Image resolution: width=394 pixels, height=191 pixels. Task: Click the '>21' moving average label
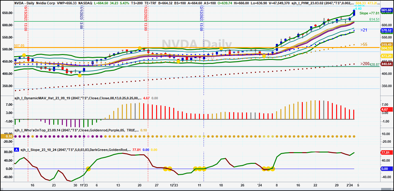coord(364,30)
